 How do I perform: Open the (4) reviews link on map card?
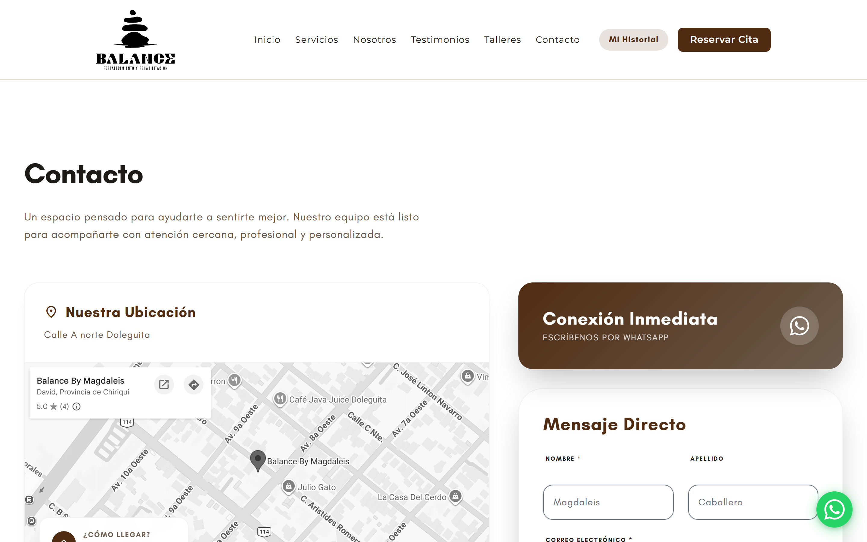64,406
